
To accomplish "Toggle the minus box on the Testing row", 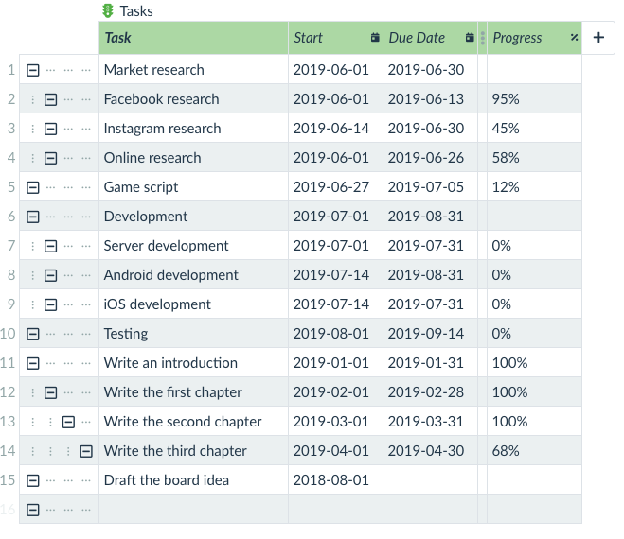I will tap(33, 334).
